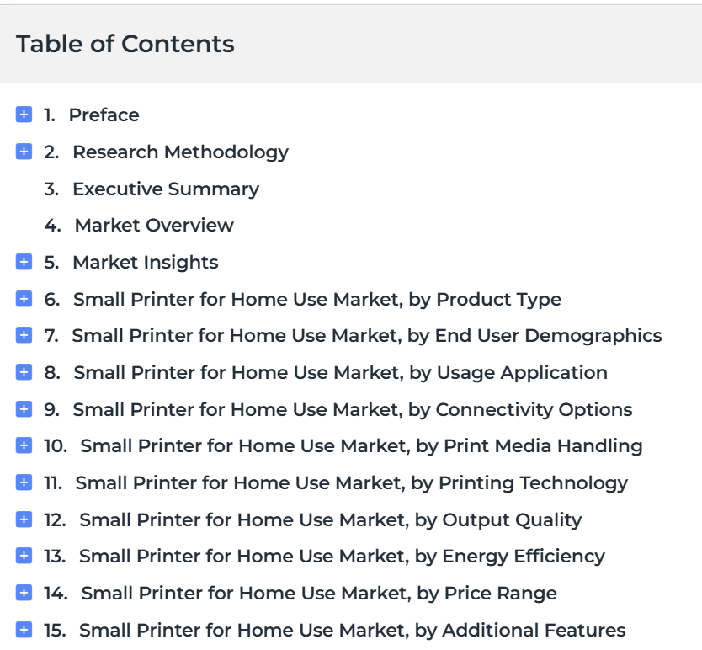The image size is (702, 650).
Task: Expand Research Methodology with its plus icon
Action: (24, 152)
